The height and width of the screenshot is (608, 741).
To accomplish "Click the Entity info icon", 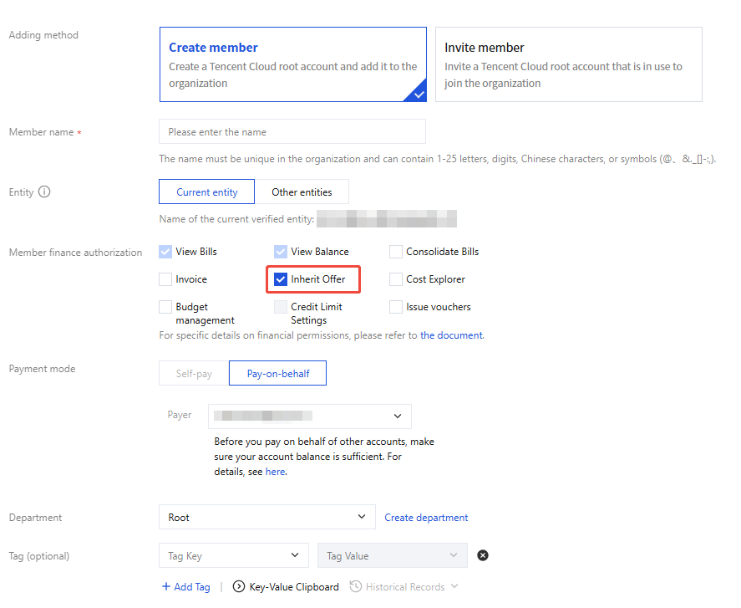I will pos(45,192).
